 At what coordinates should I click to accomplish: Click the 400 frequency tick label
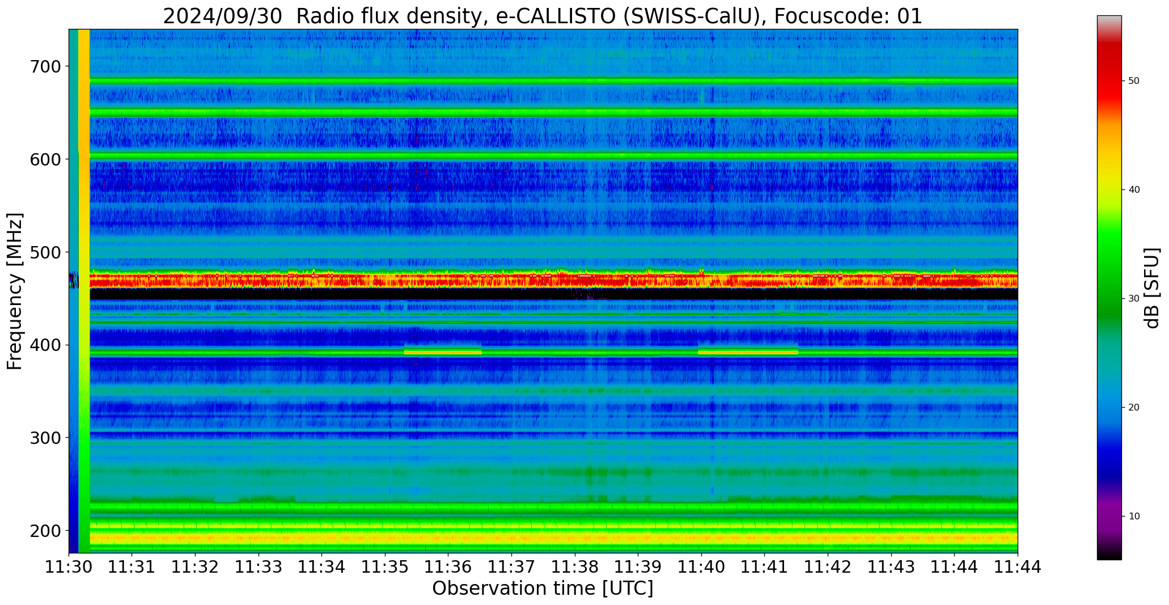click(x=45, y=345)
